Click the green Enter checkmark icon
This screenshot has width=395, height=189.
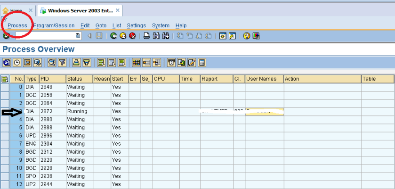tap(6, 36)
